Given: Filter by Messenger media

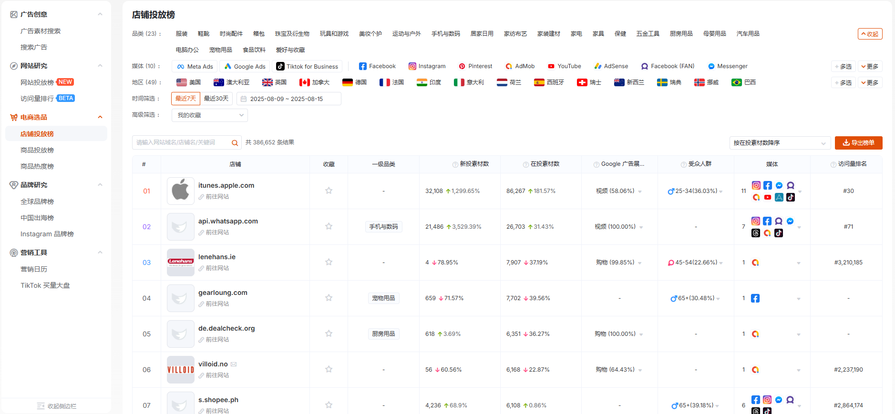Looking at the screenshot, I should point(728,66).
